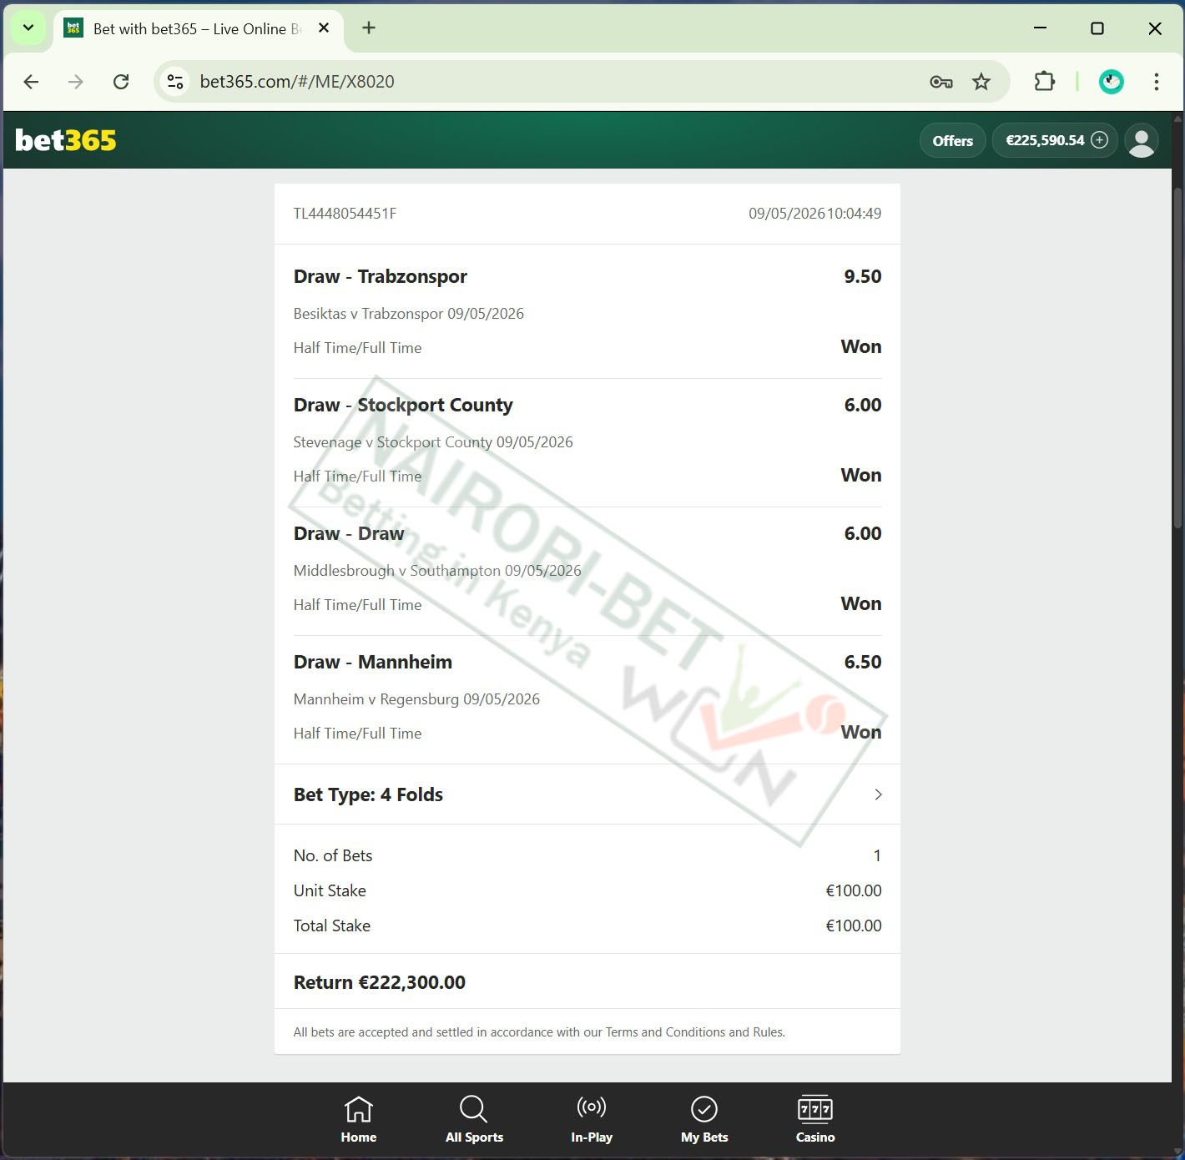
Task: Click the bet reference TL4448054451F
Action: click(x=345, y=214)
